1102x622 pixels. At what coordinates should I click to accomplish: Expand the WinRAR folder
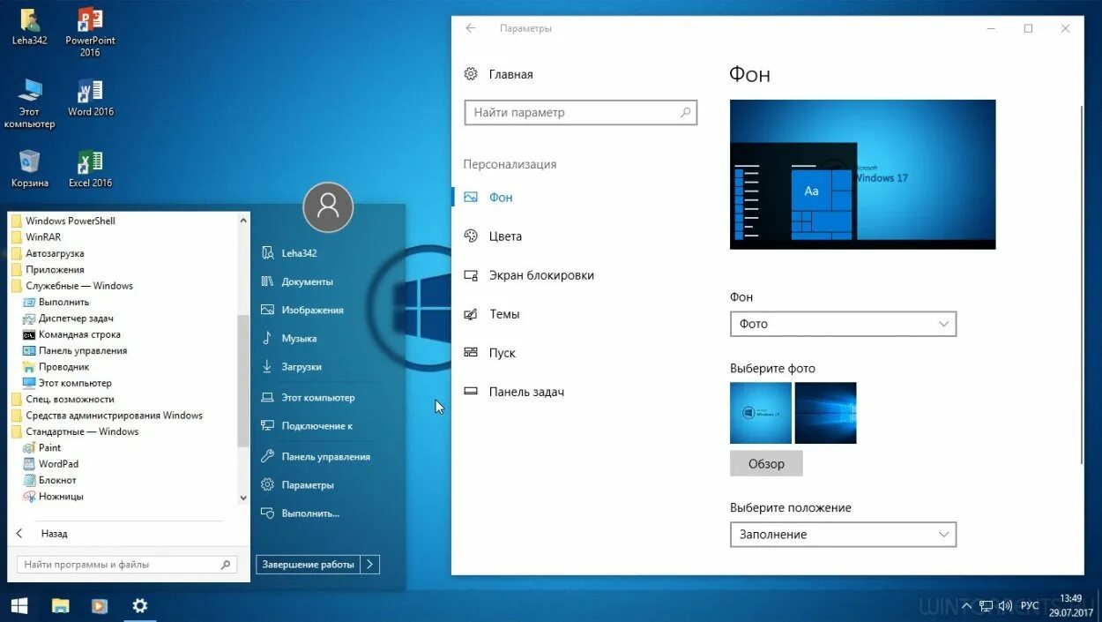(x=43, y=236)
